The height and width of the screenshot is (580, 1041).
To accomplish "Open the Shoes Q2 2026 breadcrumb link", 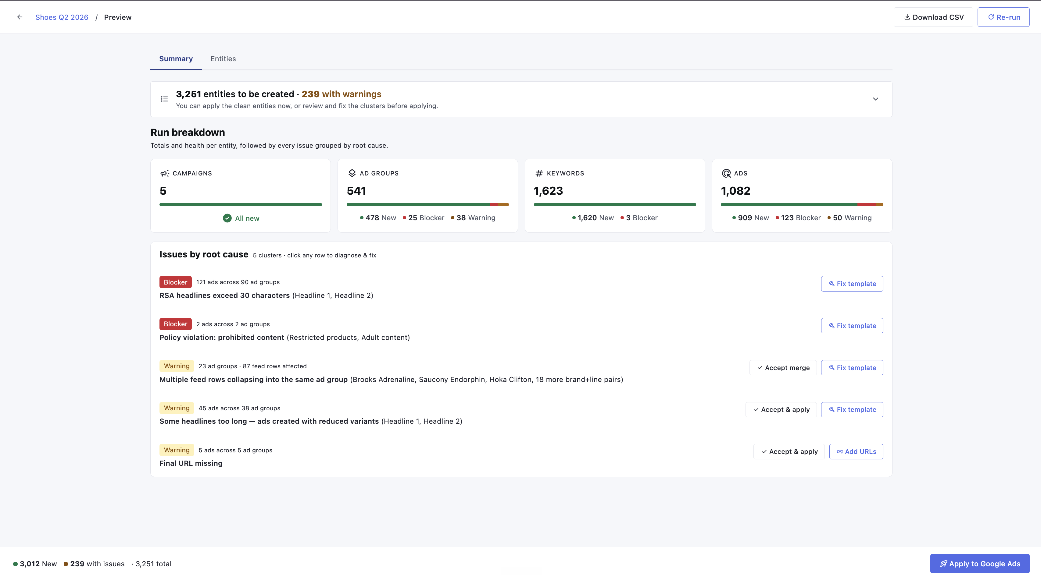I will tap(62, 17).
